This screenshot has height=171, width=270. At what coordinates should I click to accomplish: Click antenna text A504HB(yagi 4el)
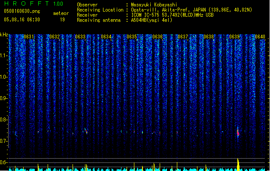click(x=152, y=20)
